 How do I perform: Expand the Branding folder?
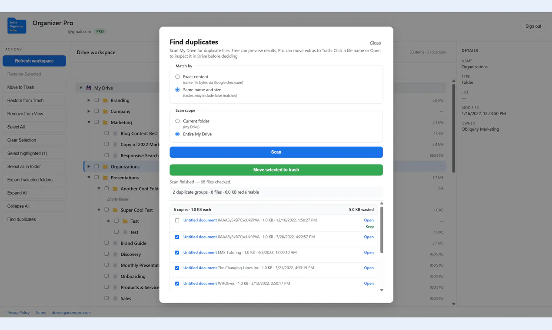pyautogui.click(x=89, y=100)
